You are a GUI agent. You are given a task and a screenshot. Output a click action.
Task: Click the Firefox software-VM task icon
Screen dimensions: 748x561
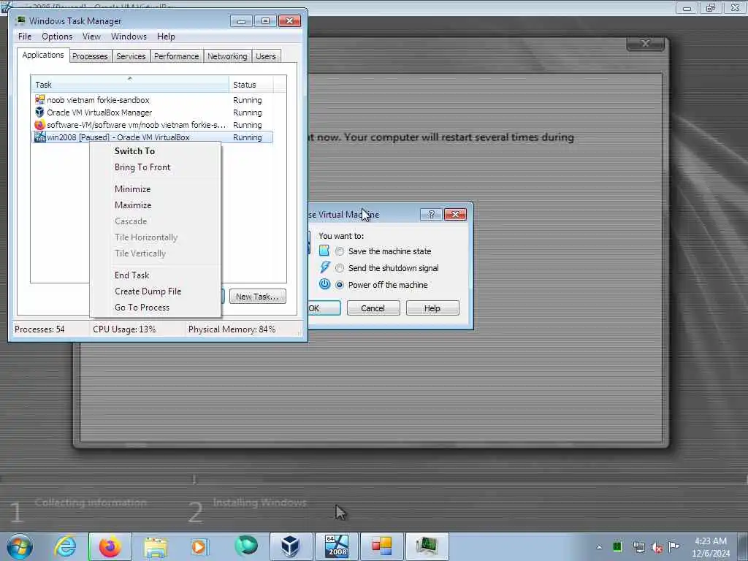coord(39,124)
